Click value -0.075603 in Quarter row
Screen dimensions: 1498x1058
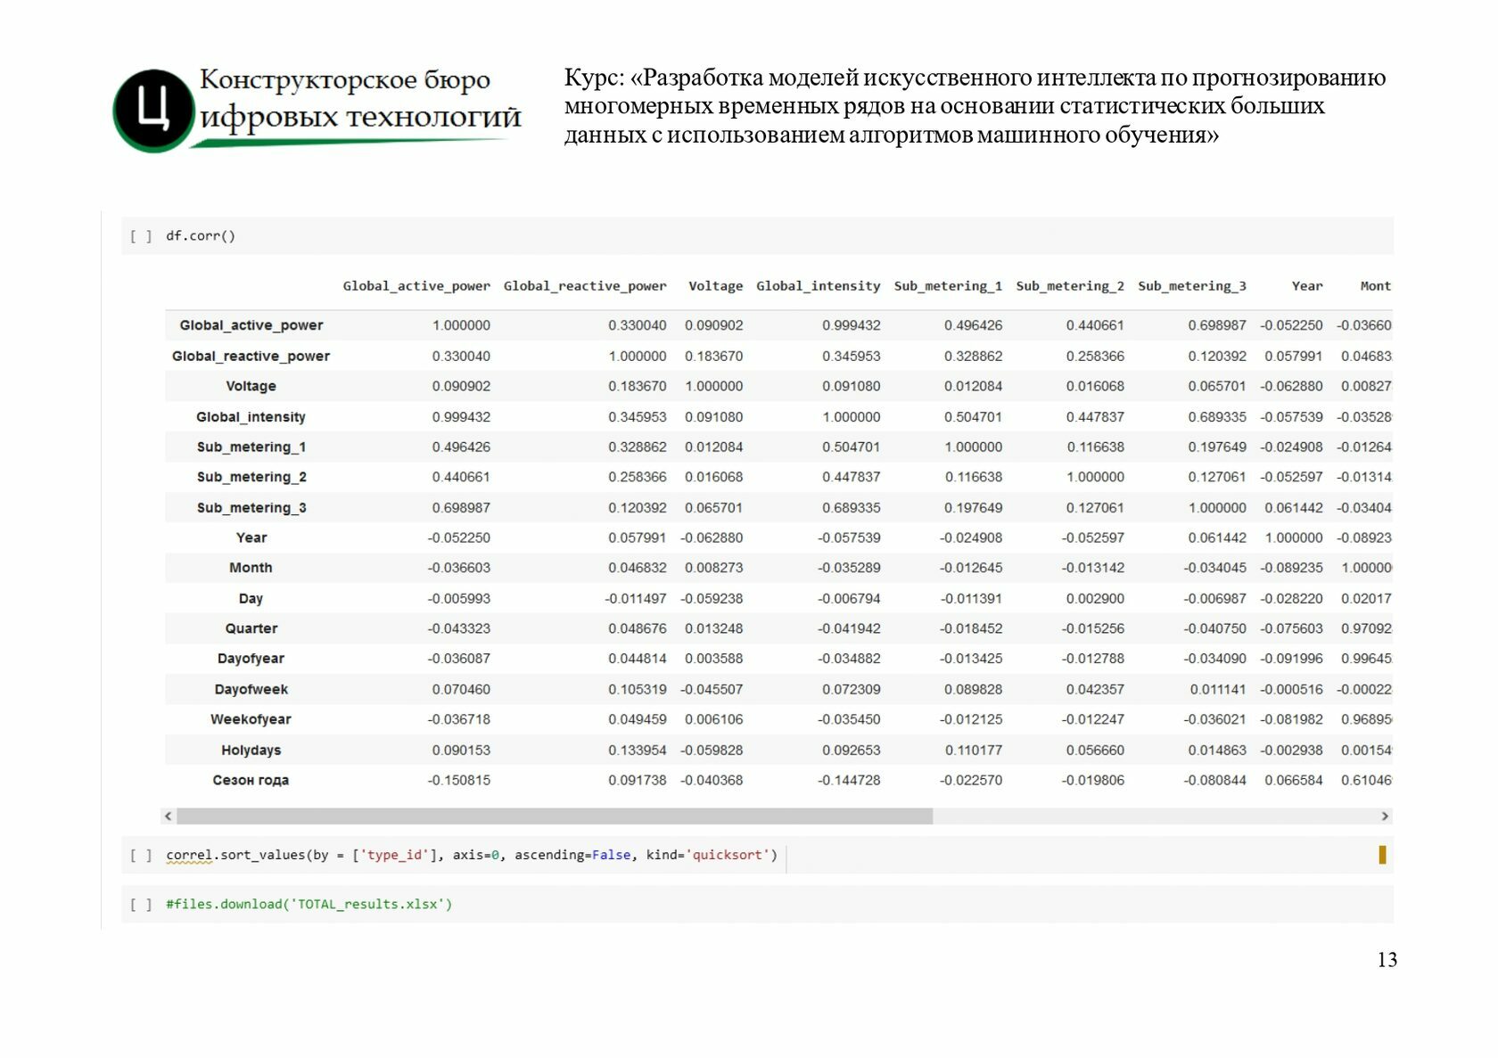[1291, 629]
